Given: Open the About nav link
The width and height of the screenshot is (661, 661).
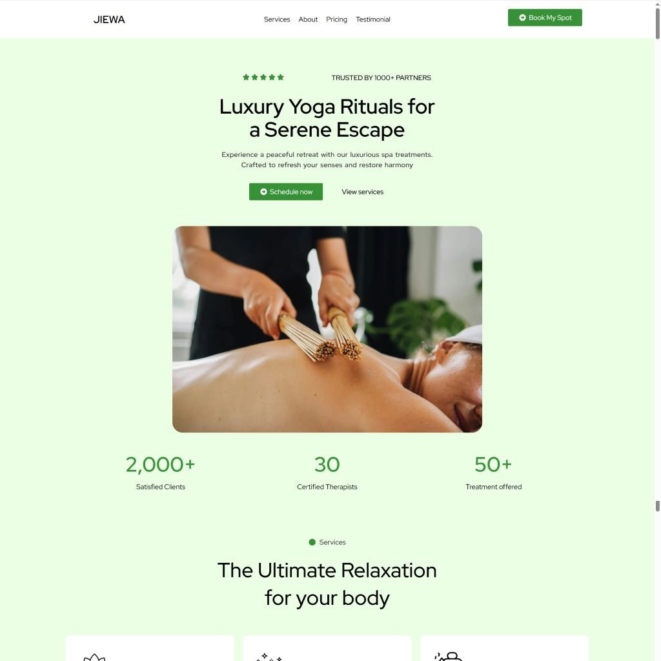Looking at the screenshot, I should coord(308,19).
